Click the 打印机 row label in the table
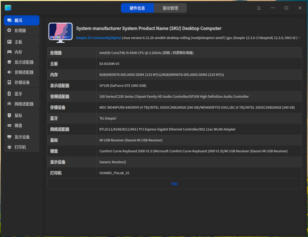The height and width of the screenshot is (237, 308). pyautogui.click(x=56, y=173)
